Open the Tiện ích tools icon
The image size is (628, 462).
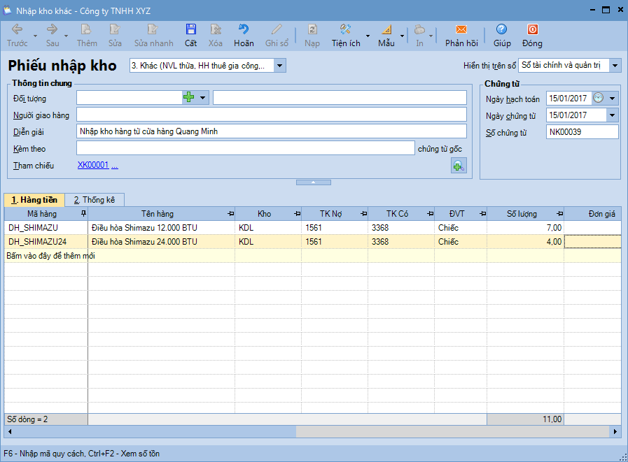tap(345, 30)
